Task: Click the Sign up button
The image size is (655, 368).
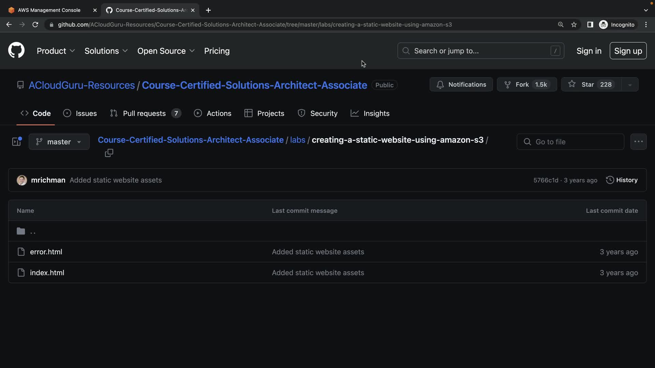Action: (x=628, y=51)
